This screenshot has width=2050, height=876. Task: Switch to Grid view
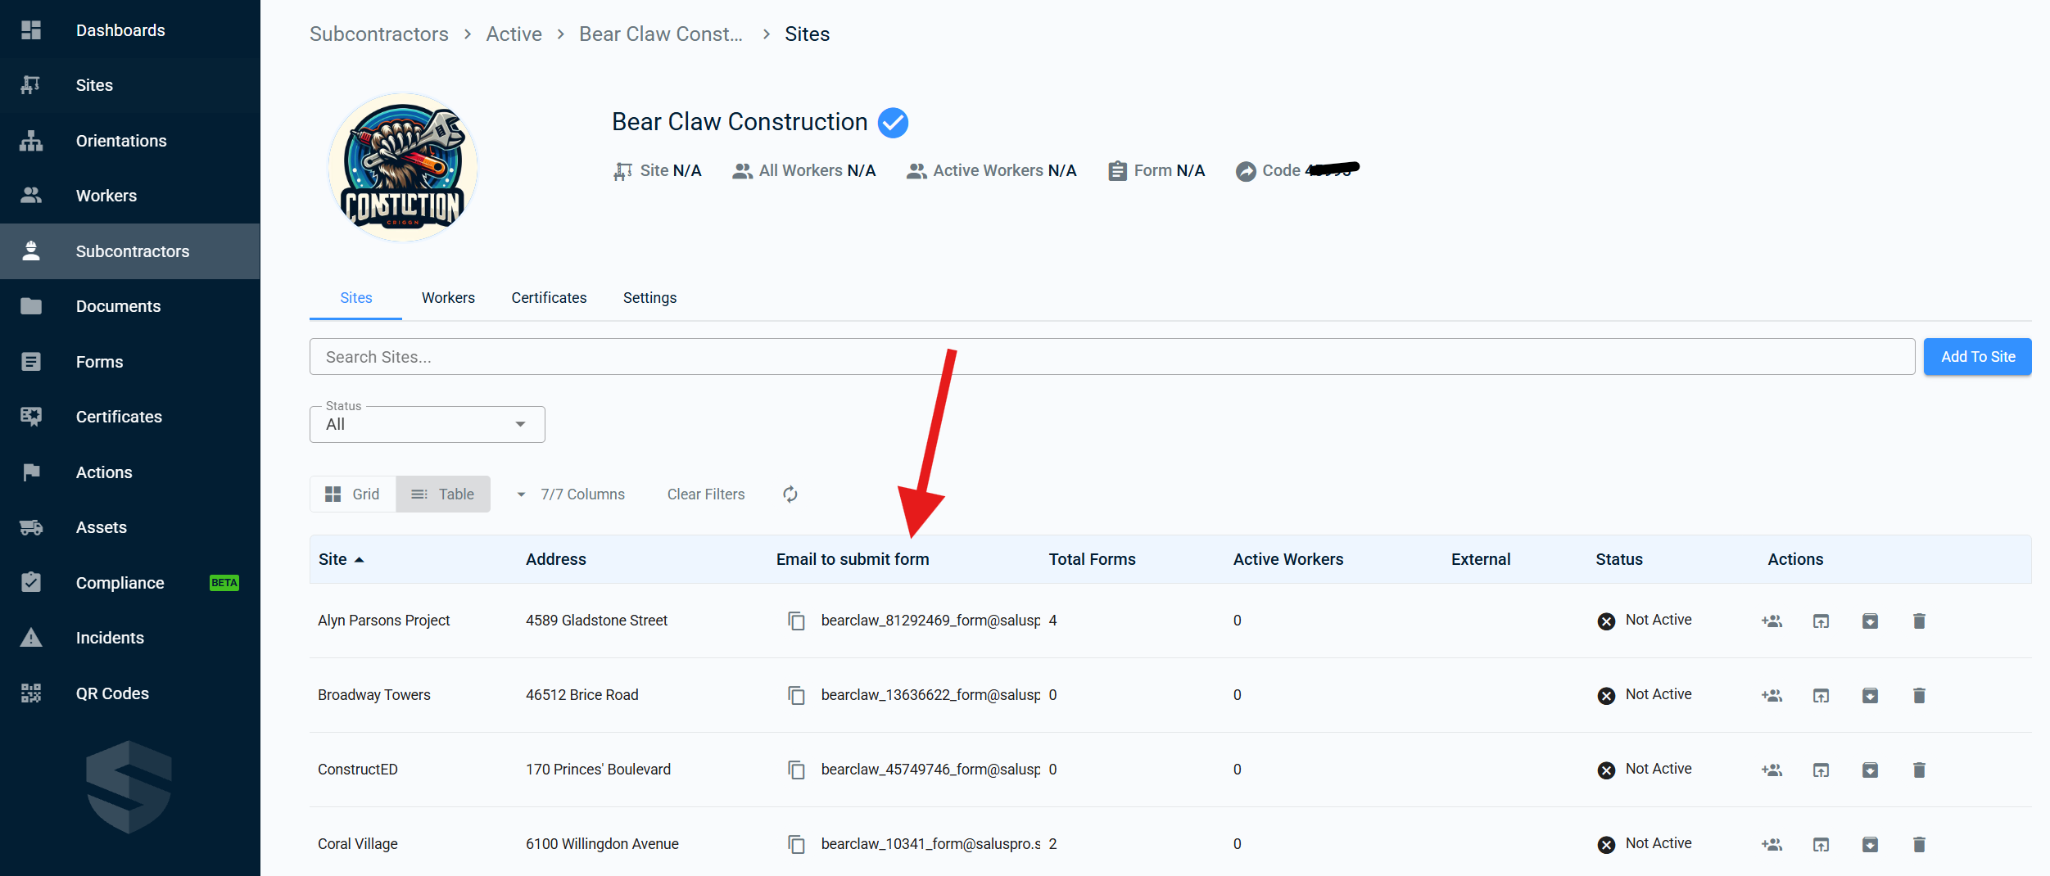click(x=353, y=494)
